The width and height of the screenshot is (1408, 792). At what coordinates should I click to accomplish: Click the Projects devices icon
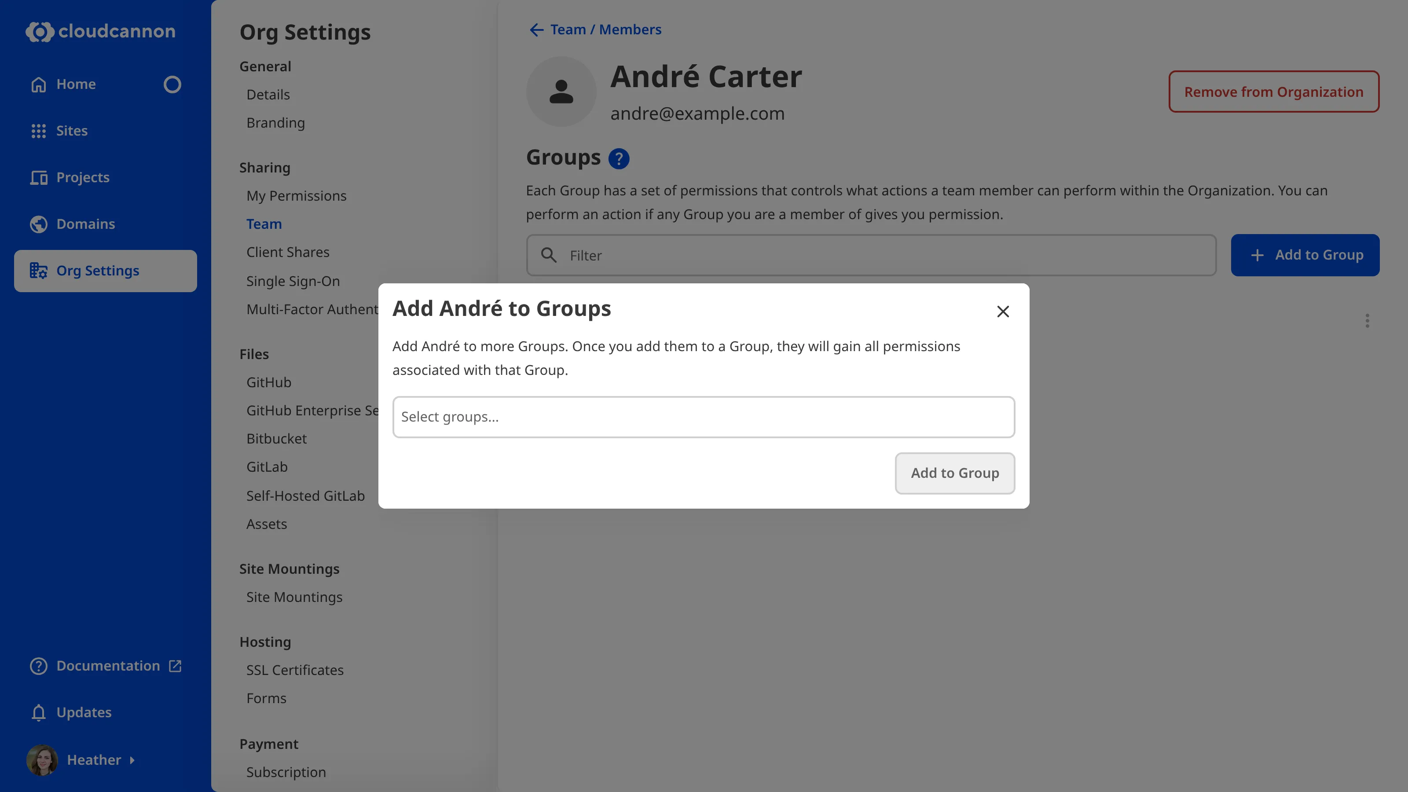tap(39, 178)
